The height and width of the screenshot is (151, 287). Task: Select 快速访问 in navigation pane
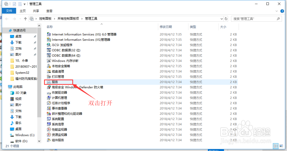click(19, 30)
